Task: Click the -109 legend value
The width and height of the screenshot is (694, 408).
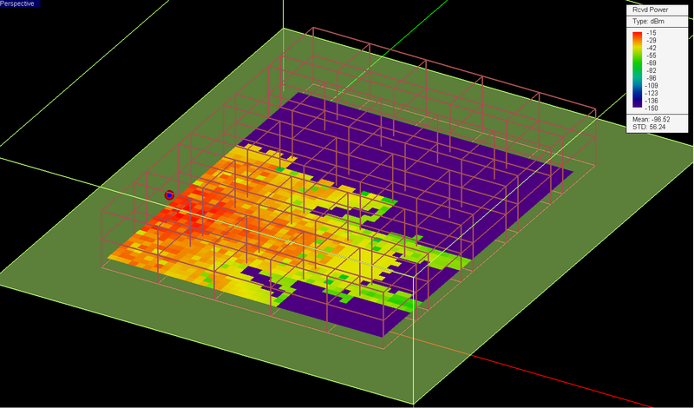Action: [652, 85]
